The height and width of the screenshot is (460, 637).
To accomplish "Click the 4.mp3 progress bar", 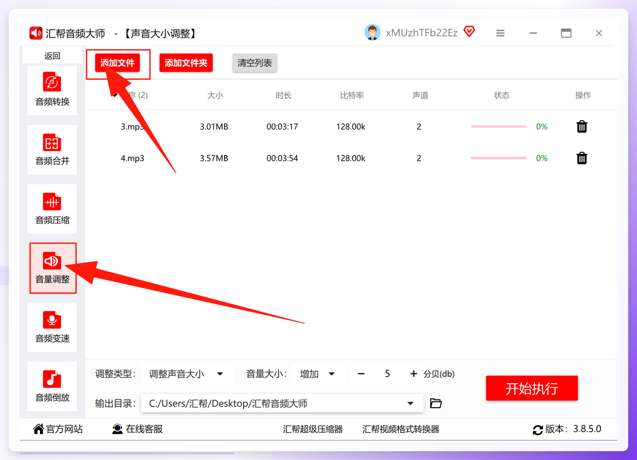I will pos(498,158).
